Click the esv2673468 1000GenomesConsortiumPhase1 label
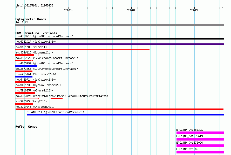 click(x=47, y=69)
